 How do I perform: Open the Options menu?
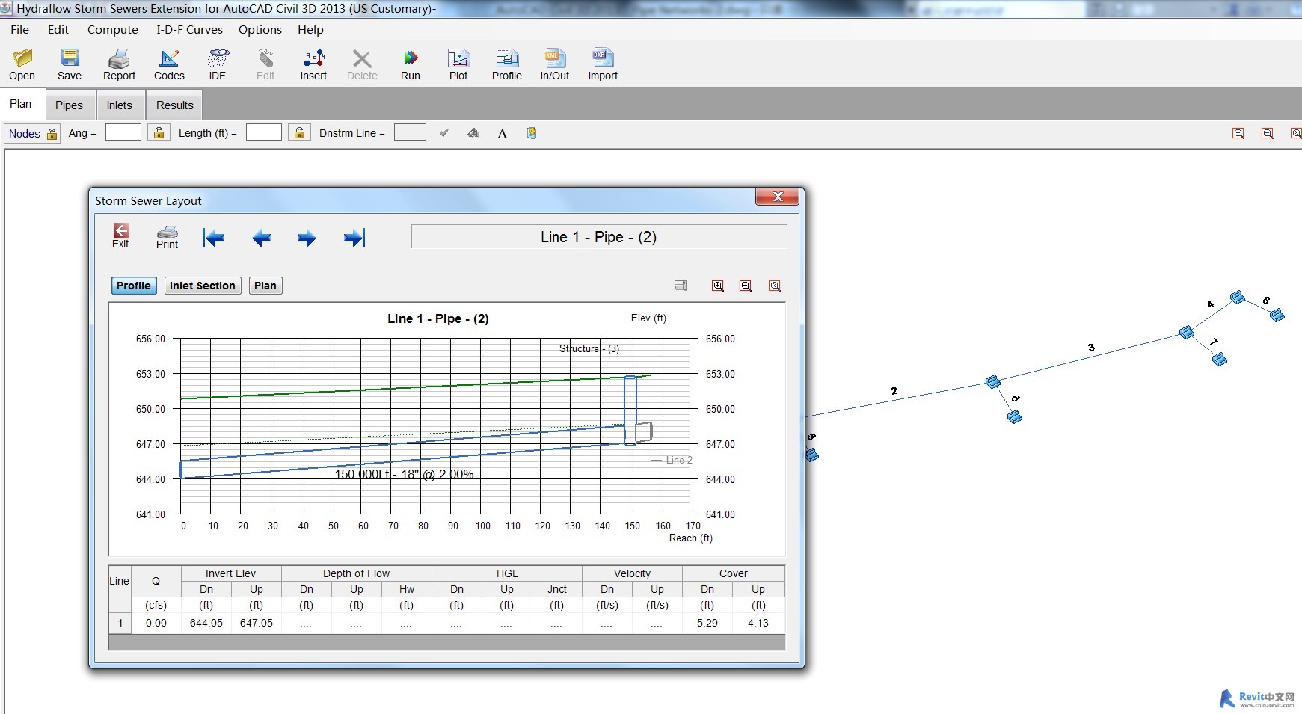260,29
